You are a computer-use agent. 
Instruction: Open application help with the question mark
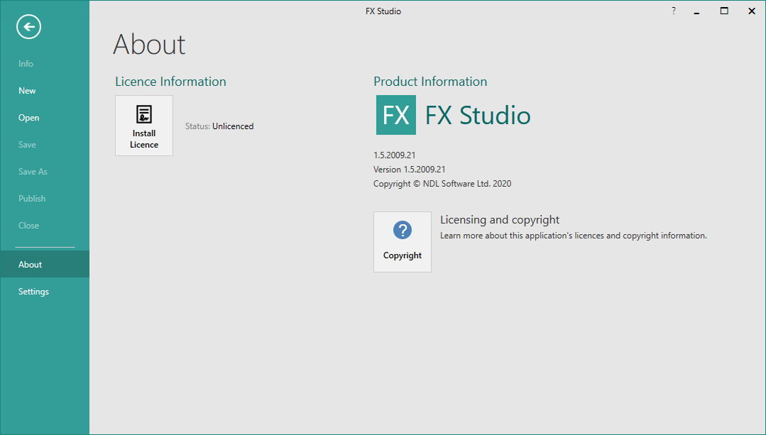pos(673,11)
